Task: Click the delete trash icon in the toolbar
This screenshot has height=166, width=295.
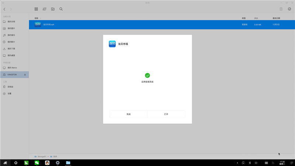Action: coord(281,9)
